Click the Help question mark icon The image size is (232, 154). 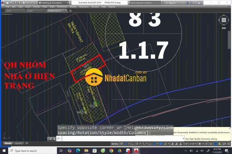tap(201, 3)
